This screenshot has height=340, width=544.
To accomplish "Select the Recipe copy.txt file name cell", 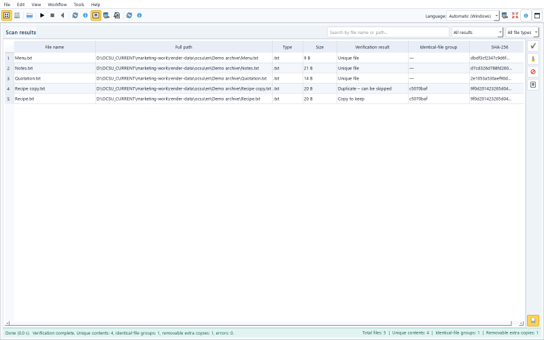I will pos(54,89).
